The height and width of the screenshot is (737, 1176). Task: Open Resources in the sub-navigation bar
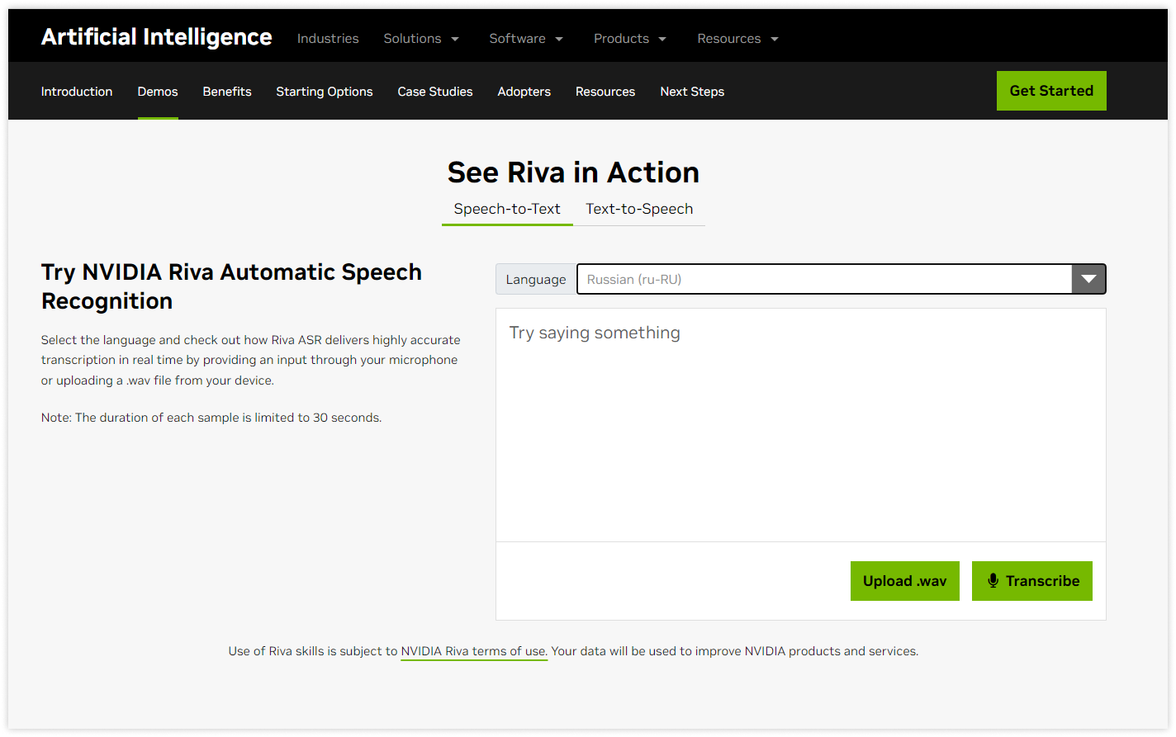605,92
